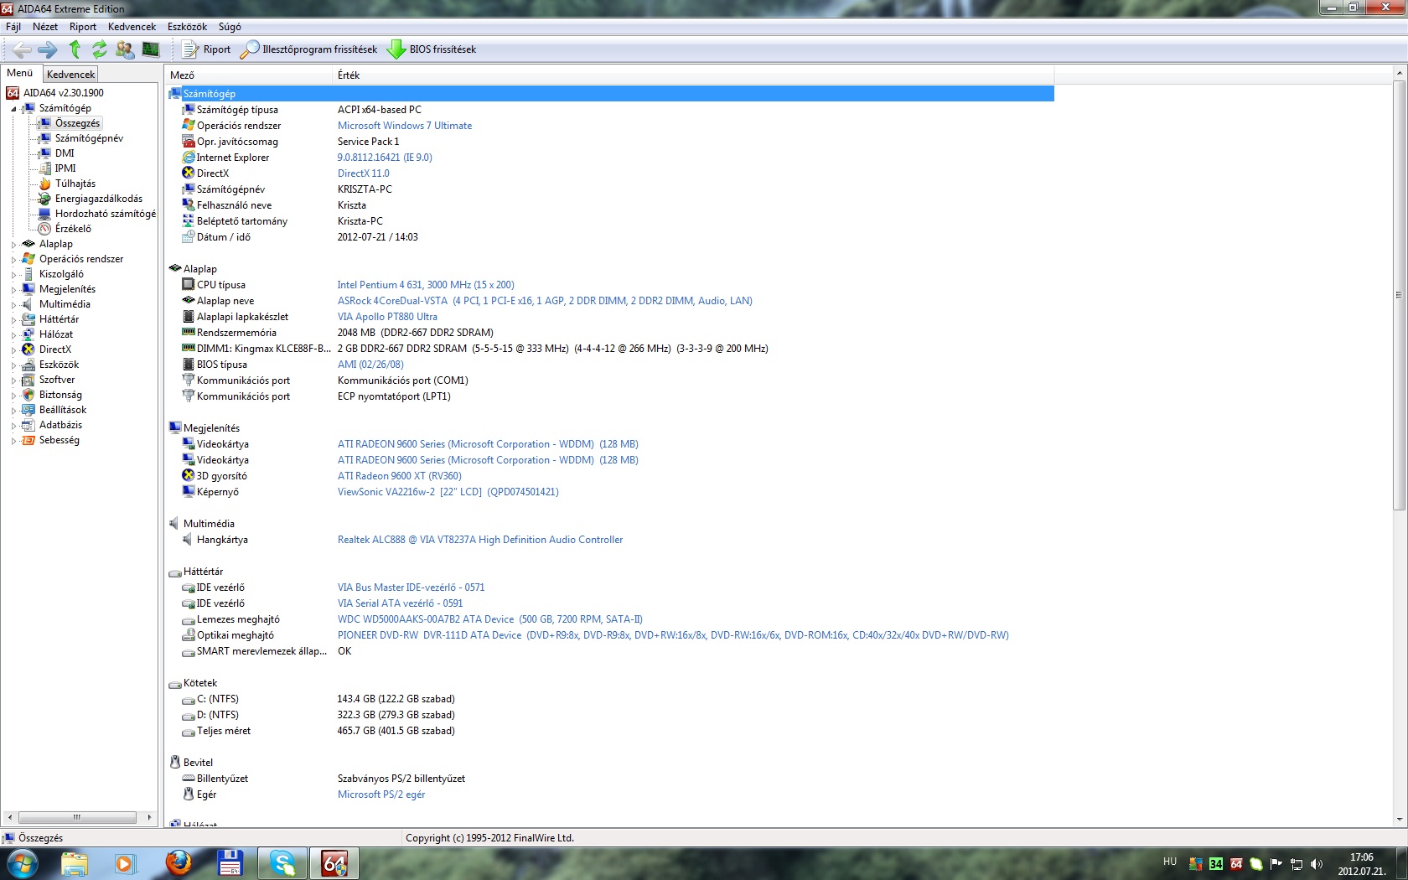Select the IPMI tree icon
The image size is (1408, 880).
coord(45,168)
